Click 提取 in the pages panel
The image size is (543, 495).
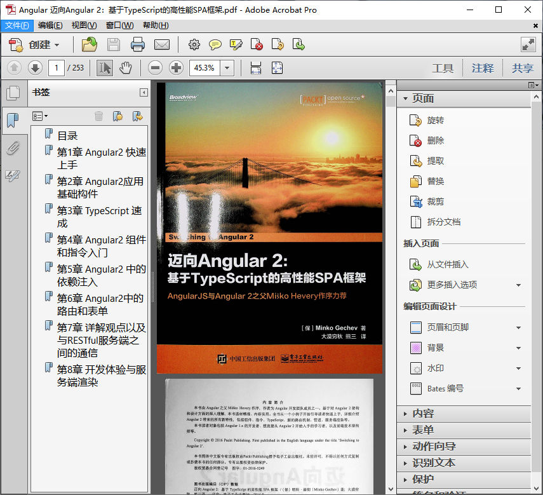coord(427,161)
